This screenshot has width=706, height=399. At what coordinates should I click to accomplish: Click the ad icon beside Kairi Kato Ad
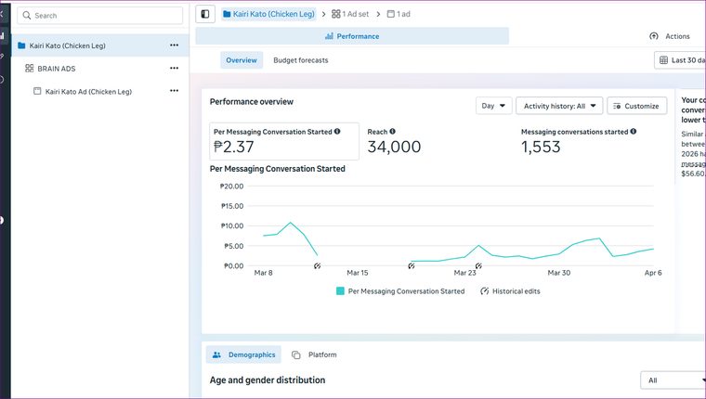37,91
